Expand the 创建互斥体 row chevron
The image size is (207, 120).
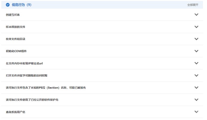[196, 15]
